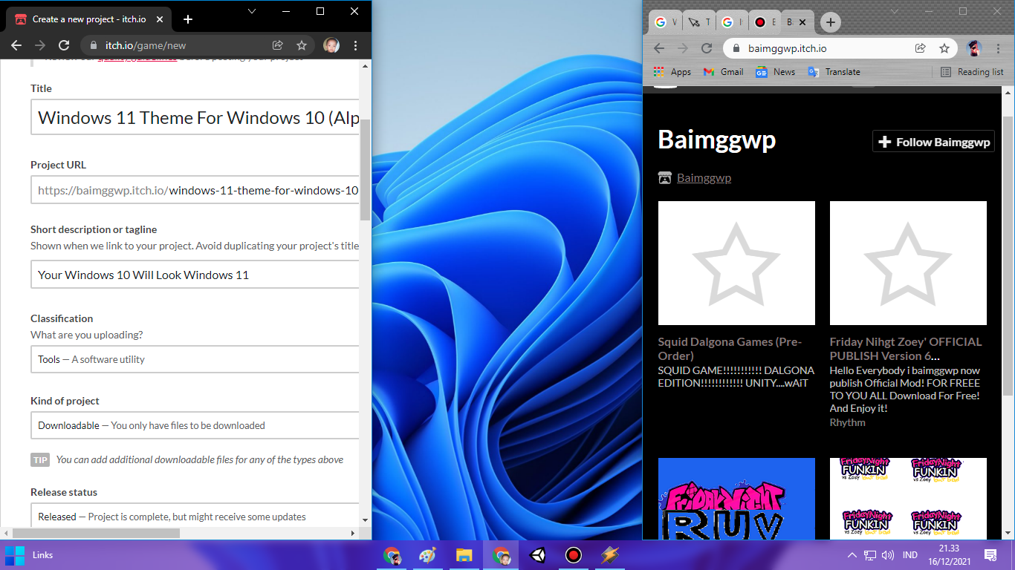Share the baimggwp.itch.io page
1015x570 pixels.
[x=920, y=48]
